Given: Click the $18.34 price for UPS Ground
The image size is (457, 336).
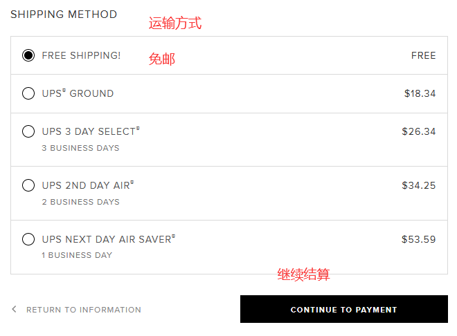Looking at the screenshot, I should 420,93.
